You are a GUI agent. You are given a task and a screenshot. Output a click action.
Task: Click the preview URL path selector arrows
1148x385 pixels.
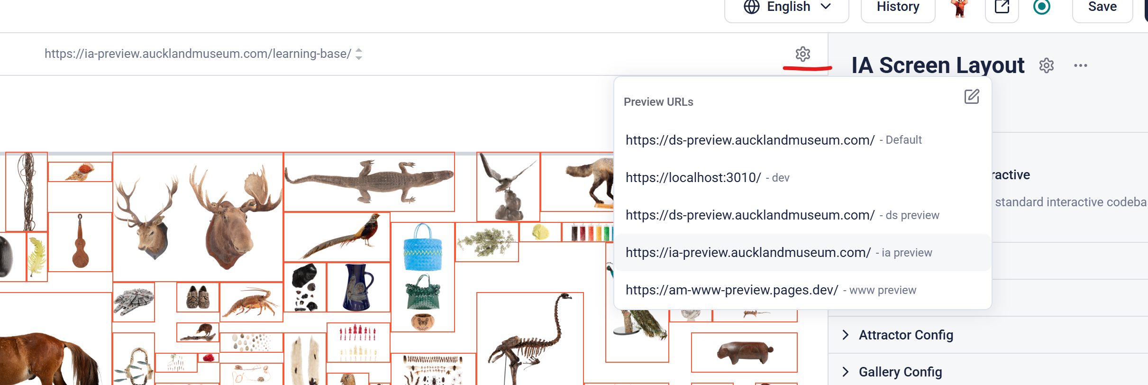click(x=359, y=54)
